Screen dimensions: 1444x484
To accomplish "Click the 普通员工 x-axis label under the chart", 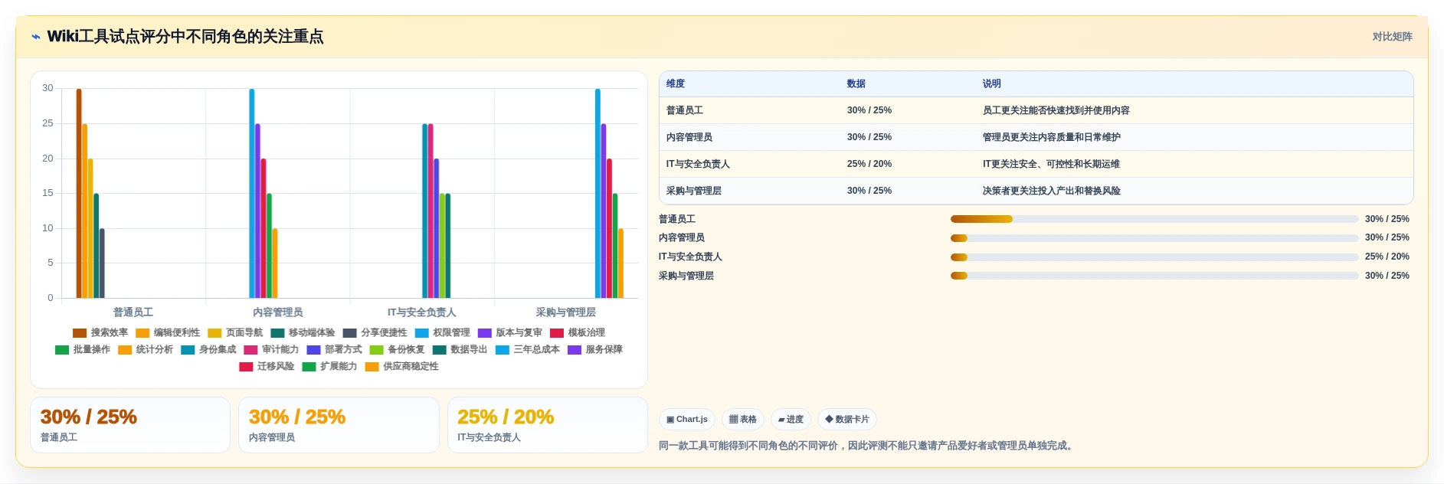I will pyautogui.click(x=133, y=312).
